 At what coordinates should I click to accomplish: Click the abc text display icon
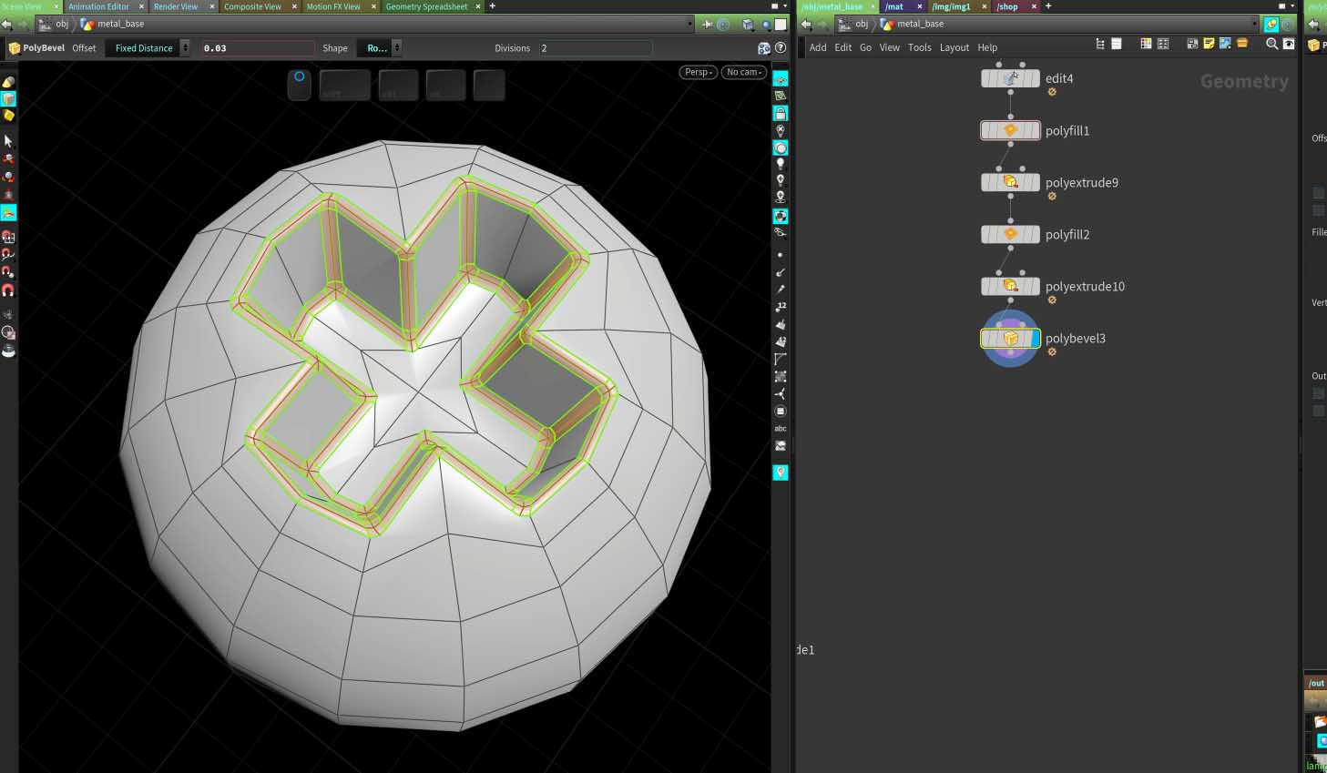pyautogui.click(x=781, y=428)
